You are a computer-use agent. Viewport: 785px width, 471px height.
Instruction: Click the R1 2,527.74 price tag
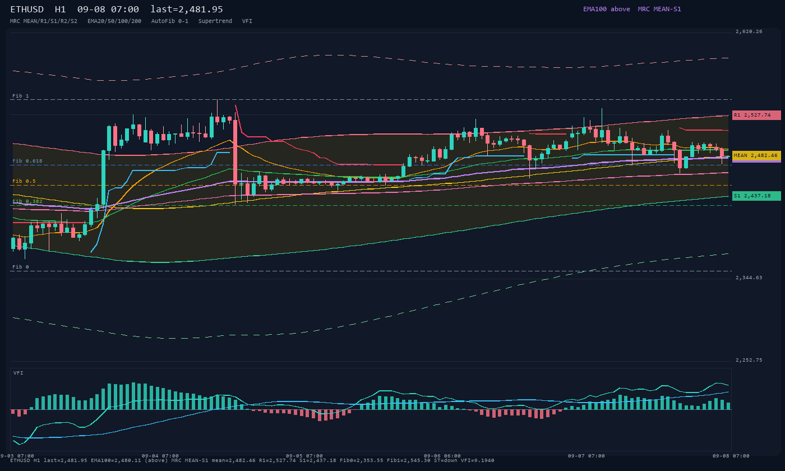(756, 115)
